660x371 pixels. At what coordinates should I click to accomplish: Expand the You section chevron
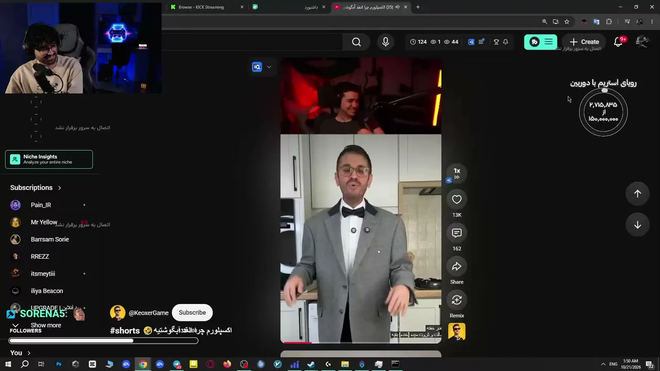coord(29,353)
